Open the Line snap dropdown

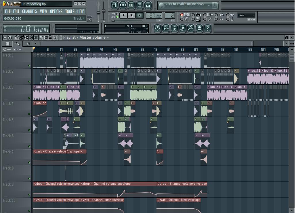click(247, 15)
